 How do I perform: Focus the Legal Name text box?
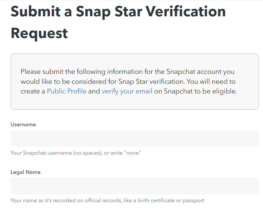135,186
